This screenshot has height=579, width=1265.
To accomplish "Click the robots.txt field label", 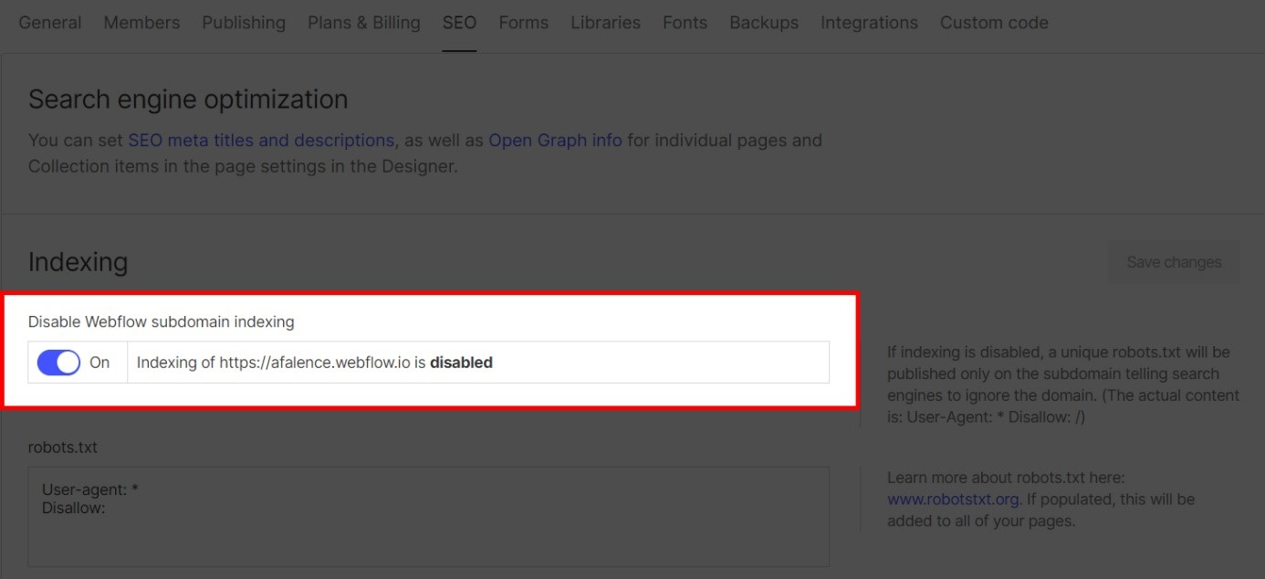I will click(63, 447).
